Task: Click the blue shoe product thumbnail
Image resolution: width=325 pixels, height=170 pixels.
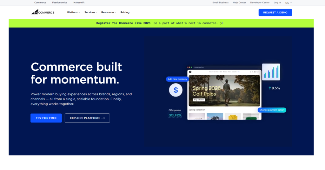Action: [x=215, y=116]
